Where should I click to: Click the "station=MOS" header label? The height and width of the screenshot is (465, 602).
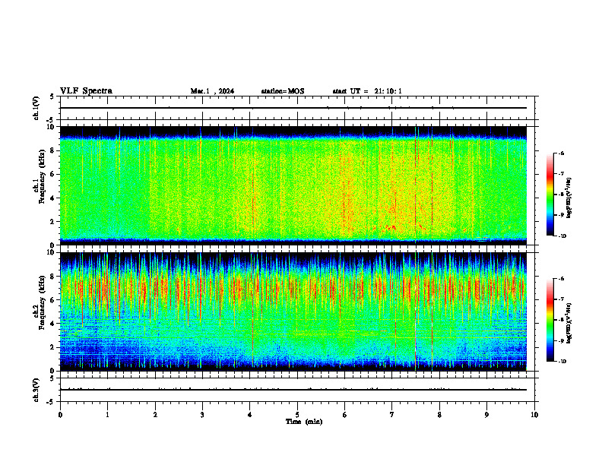coord(283,91)
